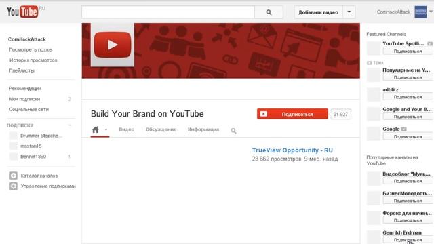This screenshot has width=434, height=244.
Task: Open adblitz featured channel
Action: coord(391,90)
